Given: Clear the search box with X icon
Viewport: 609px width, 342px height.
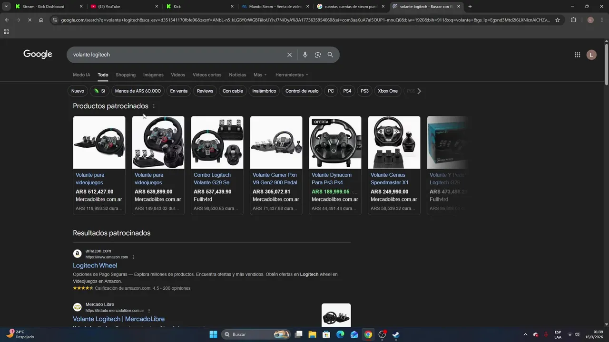Looking at the screenshot, I should (289, 55).
